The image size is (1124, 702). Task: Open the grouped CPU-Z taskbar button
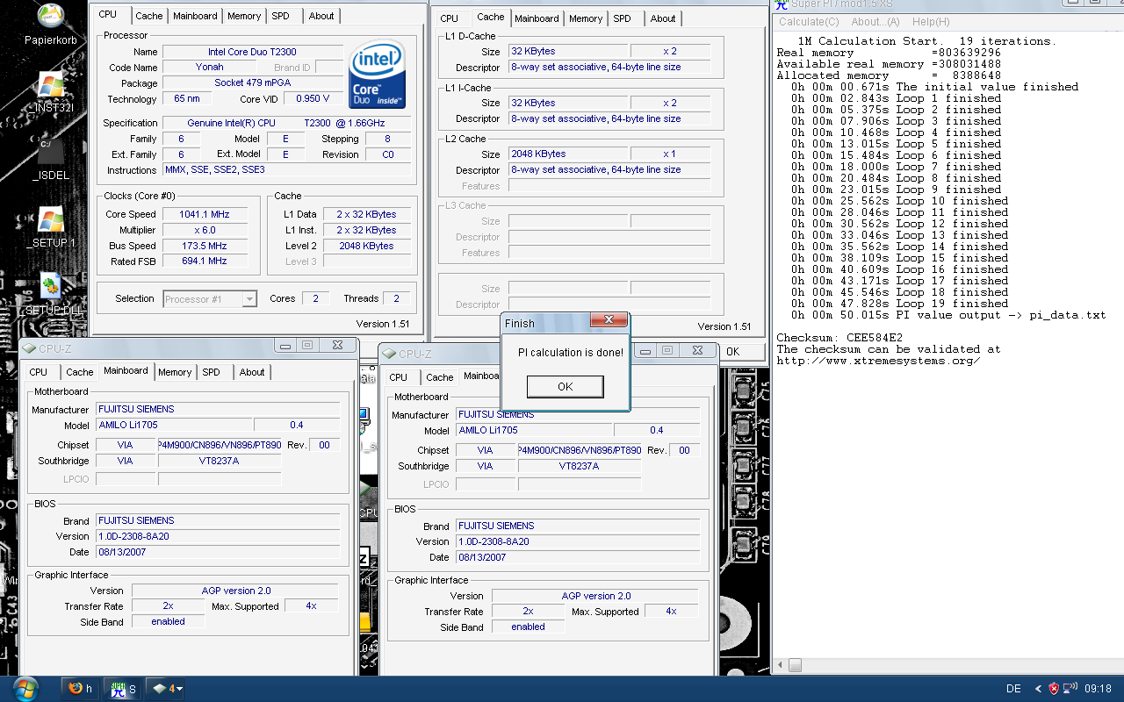pyautogui.click(x=166, y=689)
